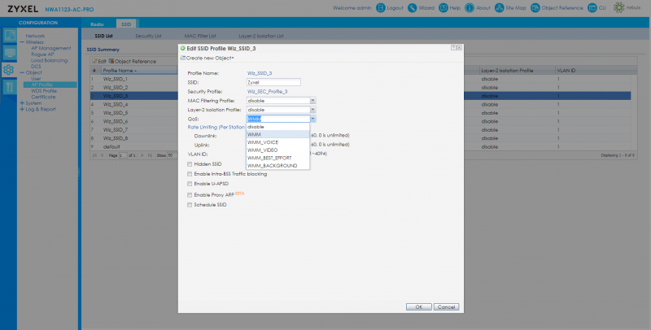Screen dimensions: 651x330
Task: Click the Logout icon
Action: (380, 8)
